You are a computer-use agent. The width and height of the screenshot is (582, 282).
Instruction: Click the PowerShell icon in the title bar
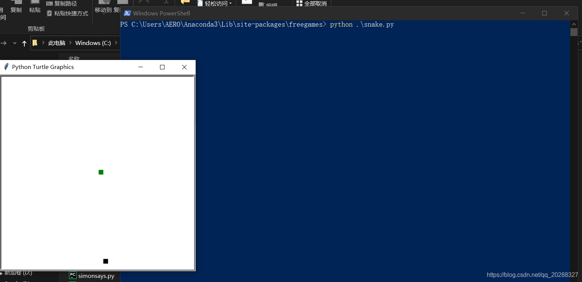pyautogui.click(x=127, y=13)
